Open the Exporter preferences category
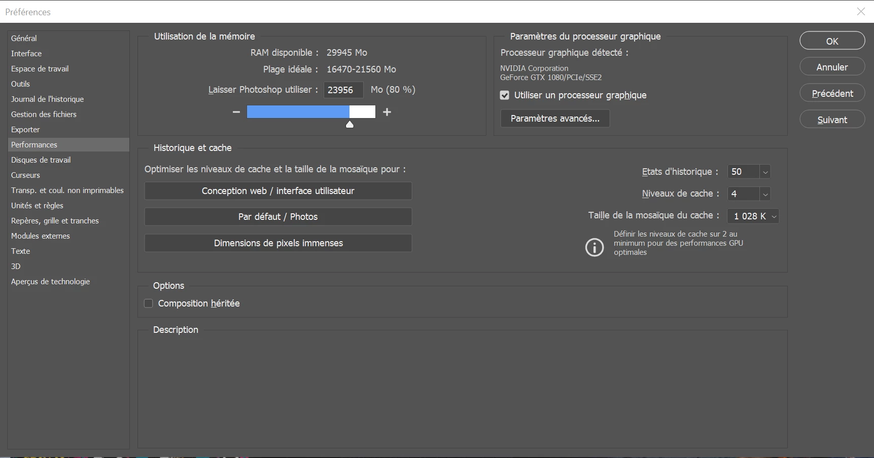The image size is (874, 458). (68, 129)
